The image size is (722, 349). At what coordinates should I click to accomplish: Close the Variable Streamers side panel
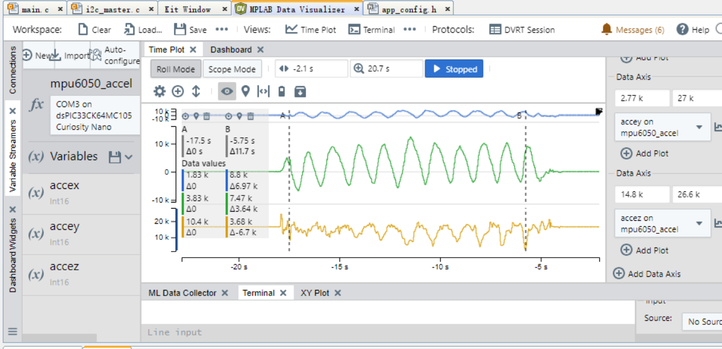[x=13, y=111]
